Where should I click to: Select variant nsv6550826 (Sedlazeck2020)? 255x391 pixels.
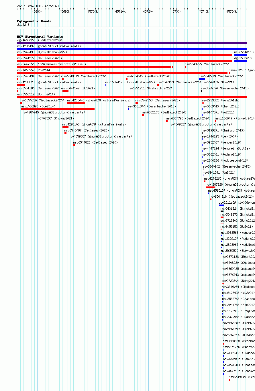point(42,101)
